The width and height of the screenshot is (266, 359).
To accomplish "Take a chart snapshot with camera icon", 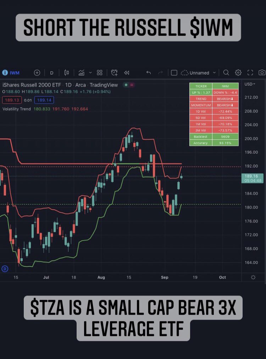I will point(262,73).
